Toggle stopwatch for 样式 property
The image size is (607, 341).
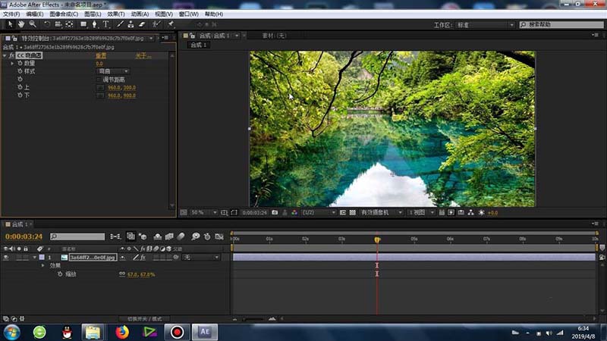click(x=20, y=71)
